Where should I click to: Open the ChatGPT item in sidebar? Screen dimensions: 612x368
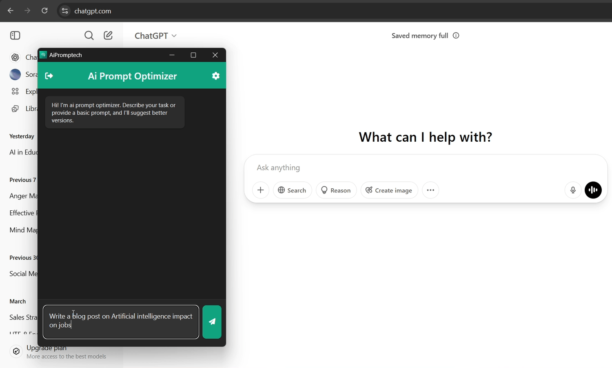23,58
